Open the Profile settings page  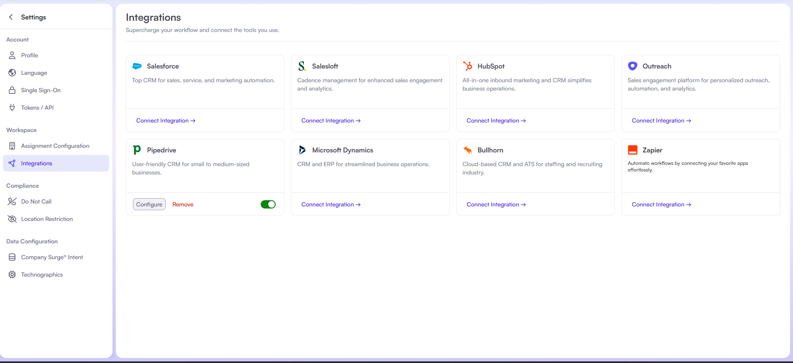[29, 55]
